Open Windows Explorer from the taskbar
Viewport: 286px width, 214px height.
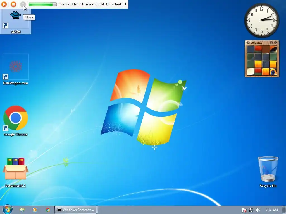22,210
